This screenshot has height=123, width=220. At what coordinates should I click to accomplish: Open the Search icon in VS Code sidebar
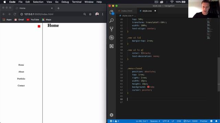[x=111, y=20]
